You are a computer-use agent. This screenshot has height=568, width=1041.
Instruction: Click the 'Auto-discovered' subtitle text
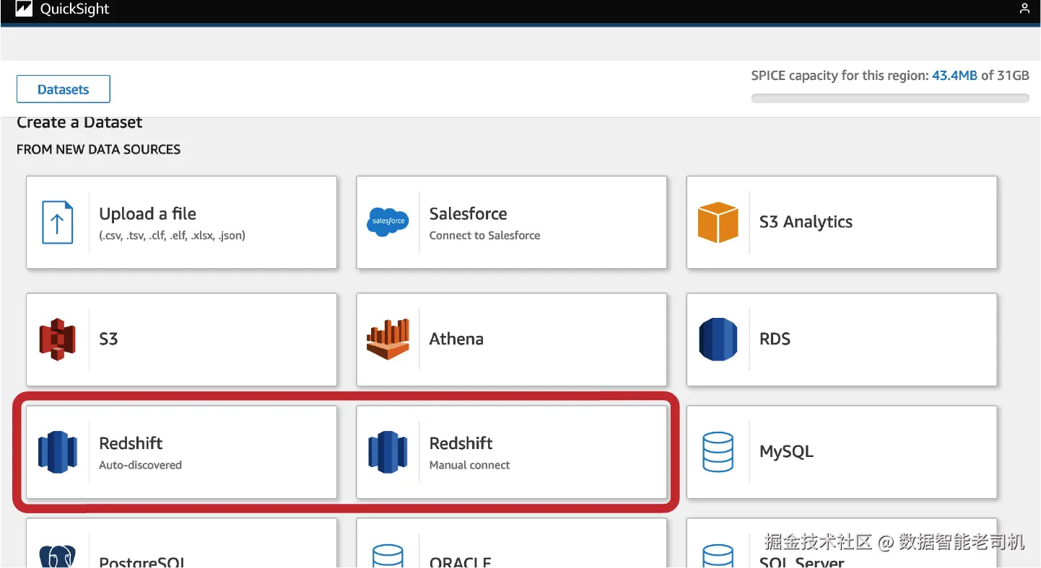(x=140, y=465)
